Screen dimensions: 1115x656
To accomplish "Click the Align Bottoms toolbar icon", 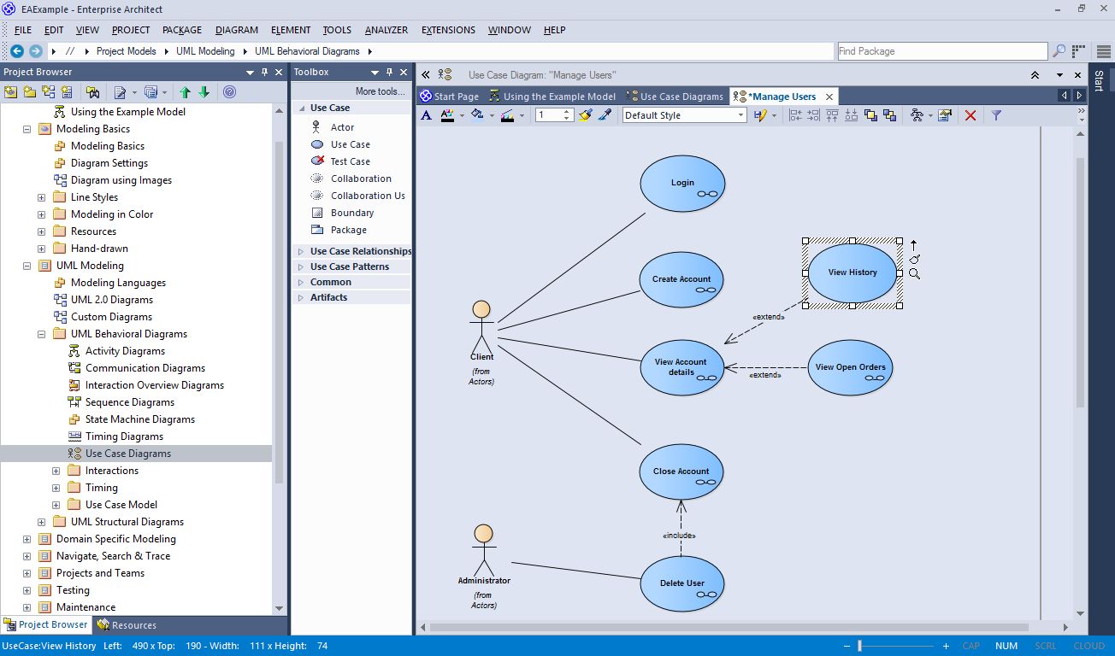I will (851, 115).
